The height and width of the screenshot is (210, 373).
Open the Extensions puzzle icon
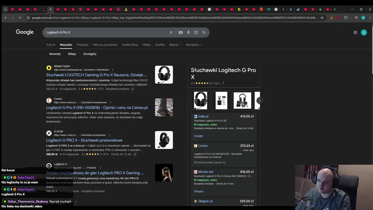(346, 18)
